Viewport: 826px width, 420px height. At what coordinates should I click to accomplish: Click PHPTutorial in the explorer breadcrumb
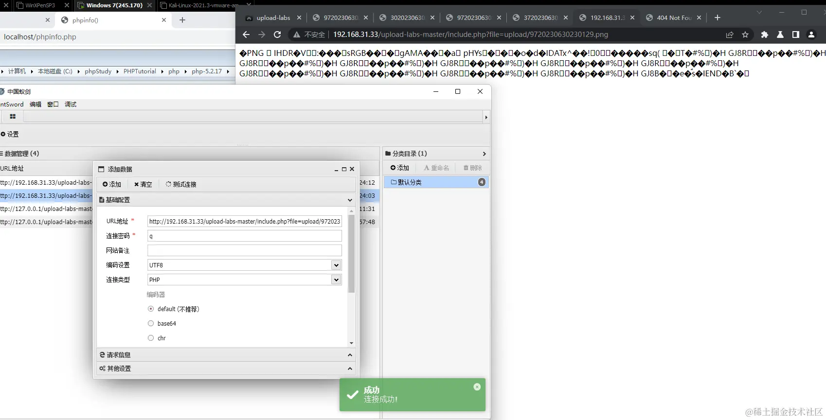pyautogui.click(x=140, y=71)
